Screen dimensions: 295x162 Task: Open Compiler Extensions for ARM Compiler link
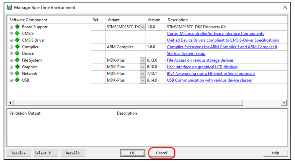(x=222, y=47)
